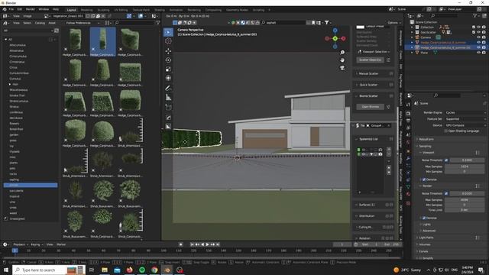Open the Material properties tab icon

[x=408, y=194]
